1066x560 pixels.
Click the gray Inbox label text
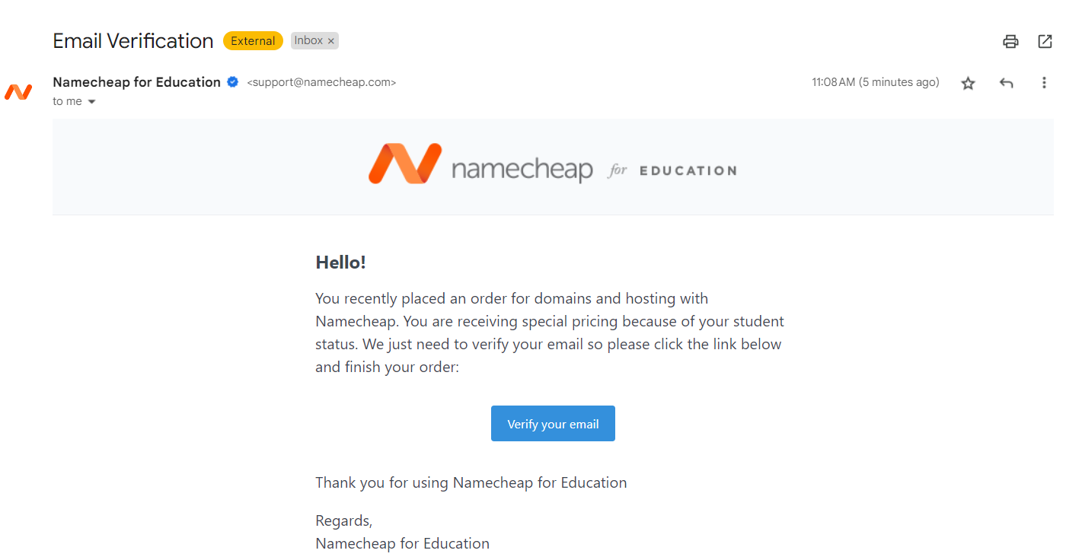click(x=308, y=41)
